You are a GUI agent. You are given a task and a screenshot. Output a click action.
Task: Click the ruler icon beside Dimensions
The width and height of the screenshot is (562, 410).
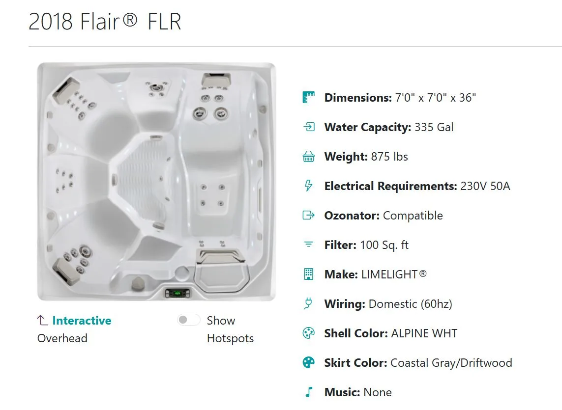click(308, 97)
